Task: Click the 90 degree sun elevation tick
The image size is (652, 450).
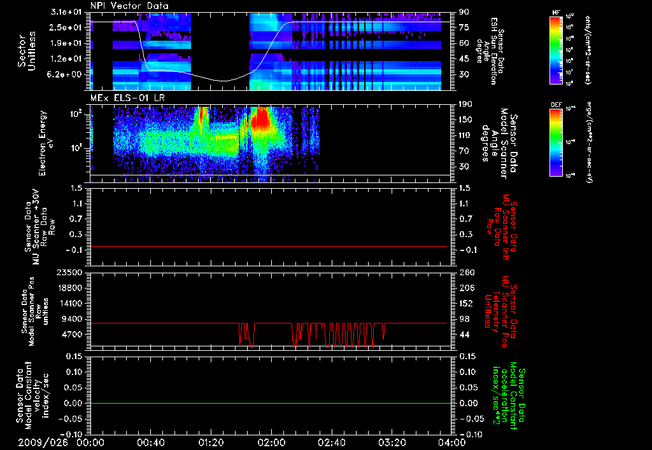Action: pyautogui.click(x=464, y=12)
